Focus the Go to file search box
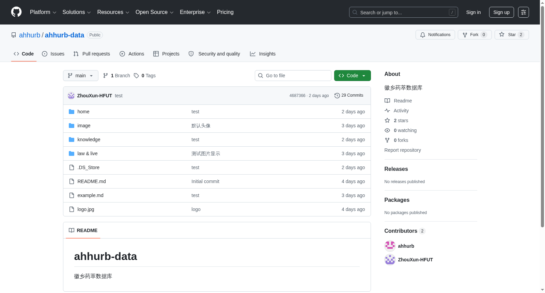Screen dimensions: 545x293 [293, 76]
